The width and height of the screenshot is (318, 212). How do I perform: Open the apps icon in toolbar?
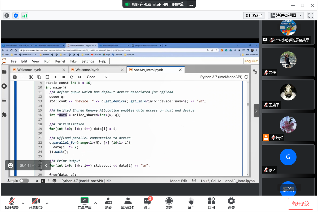pyautogui.click(x=211, y=201)
